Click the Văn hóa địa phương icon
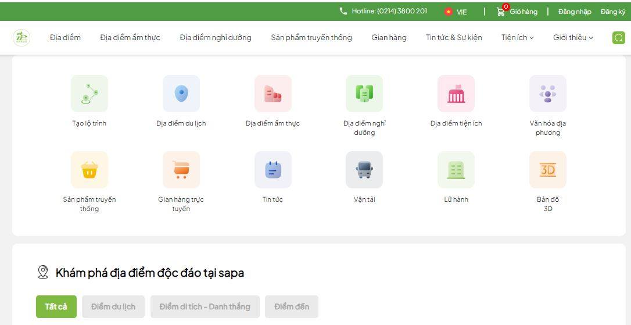This screenshot has height=325, width=631. tap(547, 94)
